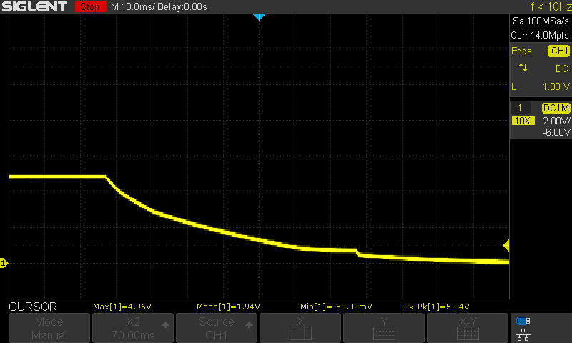Select the Delay:0.00s readout
572x343 pixels.
tap(182, 6)
